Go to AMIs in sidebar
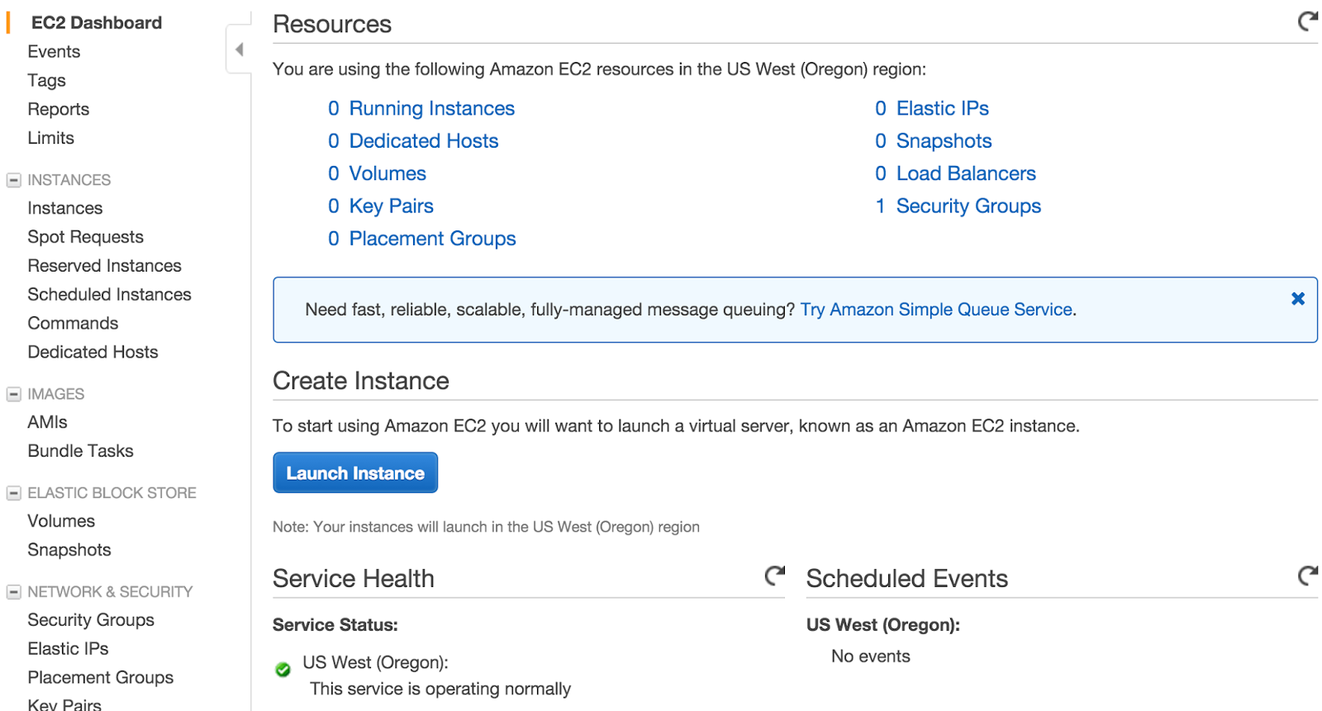 (47, 422)
